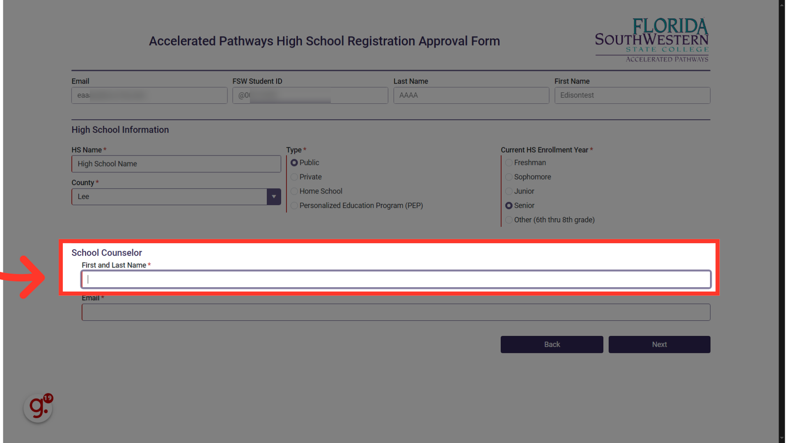Click the Next navigation button
This screenshot has width=788, height=443.
pos(659,344)
